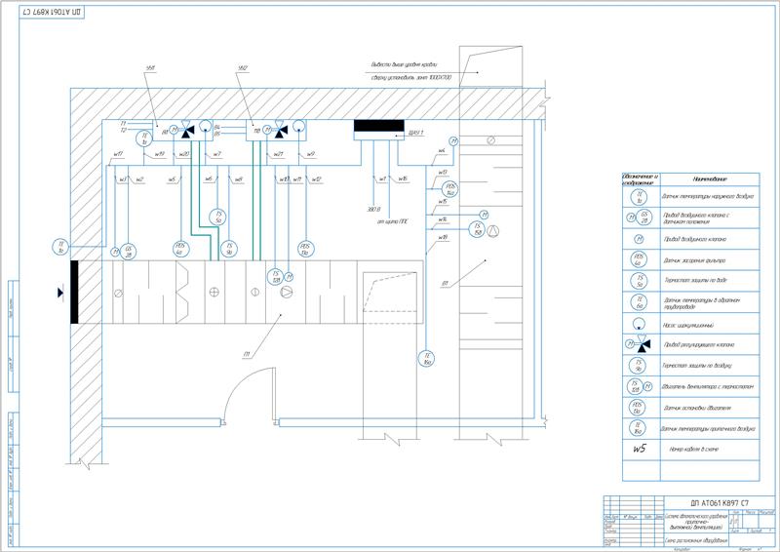The image size is (780, 552).
Task: Click the fan symbol beside the TS 15B circle
Action: (x=492, y=231)
